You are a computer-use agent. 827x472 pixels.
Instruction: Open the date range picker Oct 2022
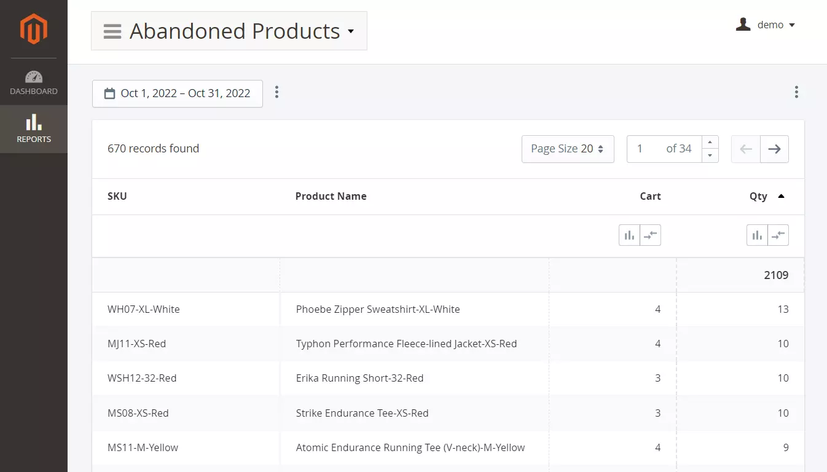pyautogui.click(x=178, y=93)
